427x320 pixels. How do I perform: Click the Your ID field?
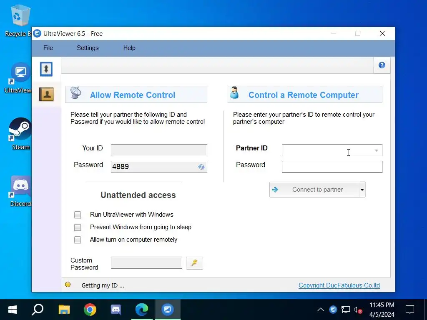click(159, 150)
